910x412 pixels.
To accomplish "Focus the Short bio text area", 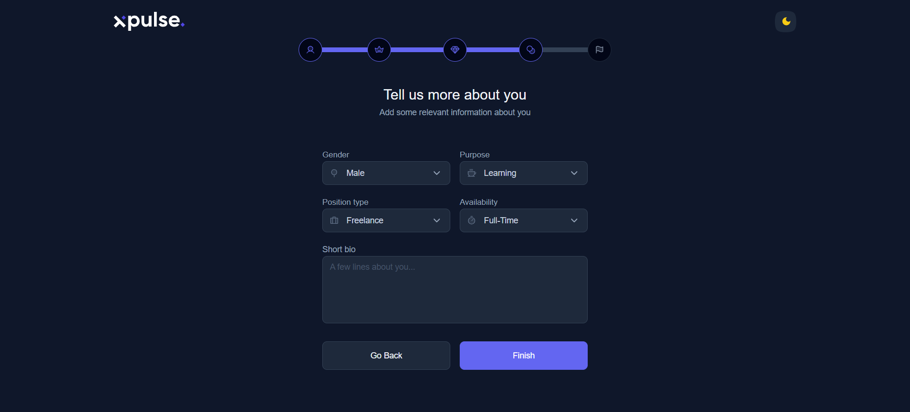I will [455, 290].
